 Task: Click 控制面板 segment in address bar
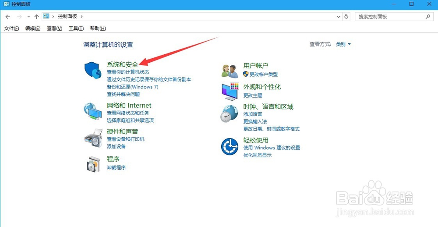[67, 17]
